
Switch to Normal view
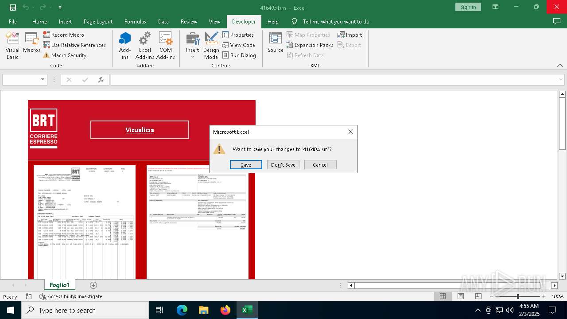(x=443, y=296)
